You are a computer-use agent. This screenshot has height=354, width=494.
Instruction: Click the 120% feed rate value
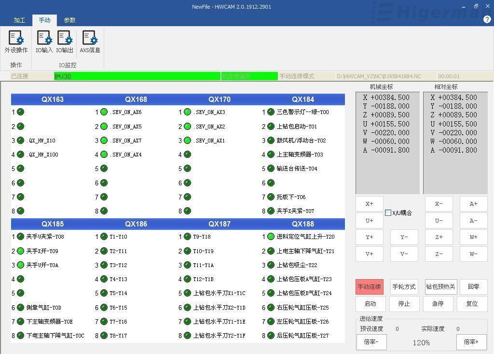click(421, 342)
